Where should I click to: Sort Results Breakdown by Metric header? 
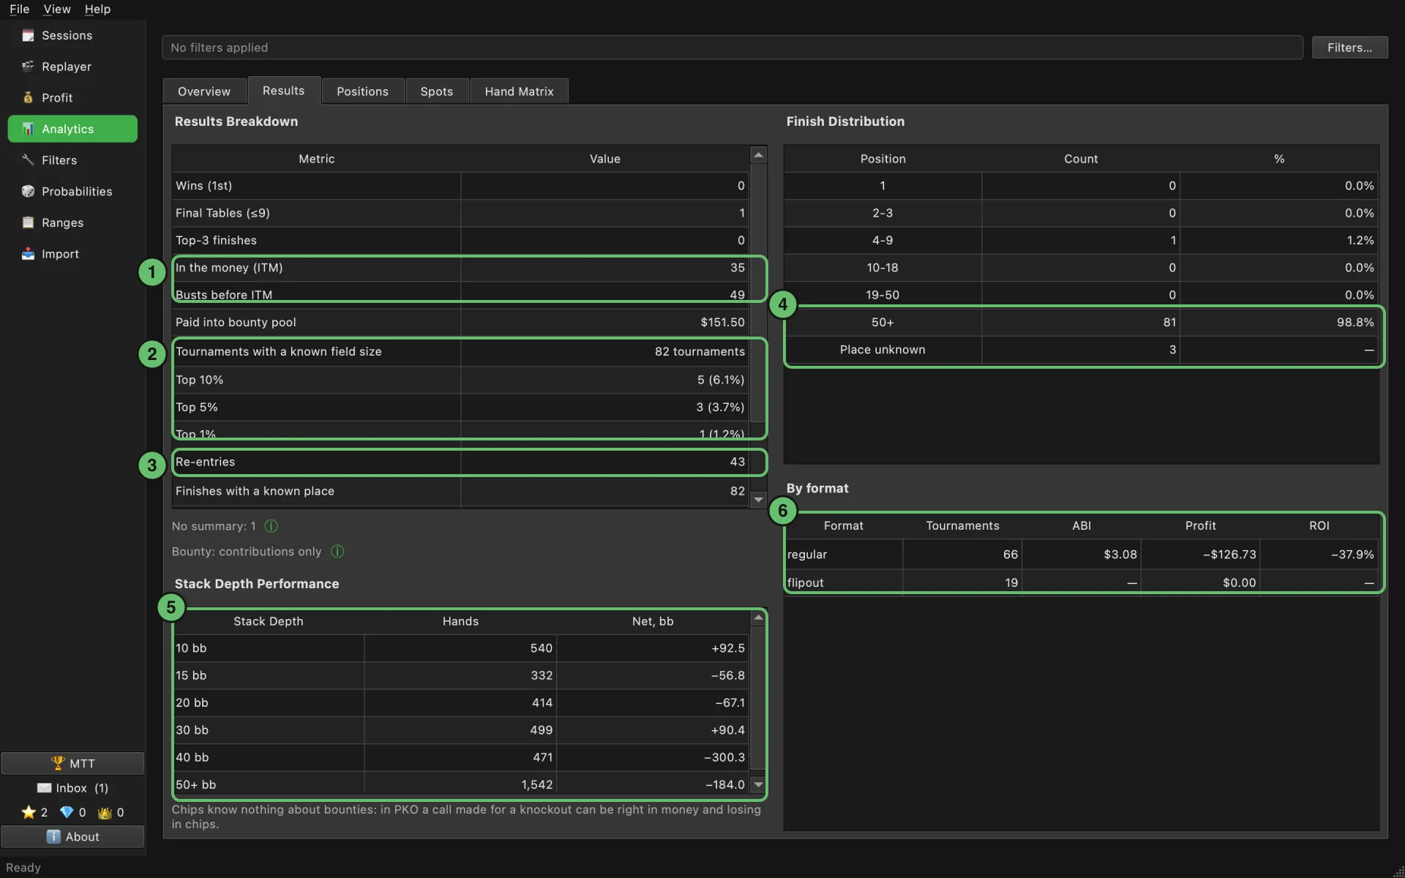pyautogui.click(x=316, y=159)
